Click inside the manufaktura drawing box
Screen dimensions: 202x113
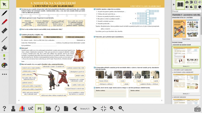[x=127, y=52]
